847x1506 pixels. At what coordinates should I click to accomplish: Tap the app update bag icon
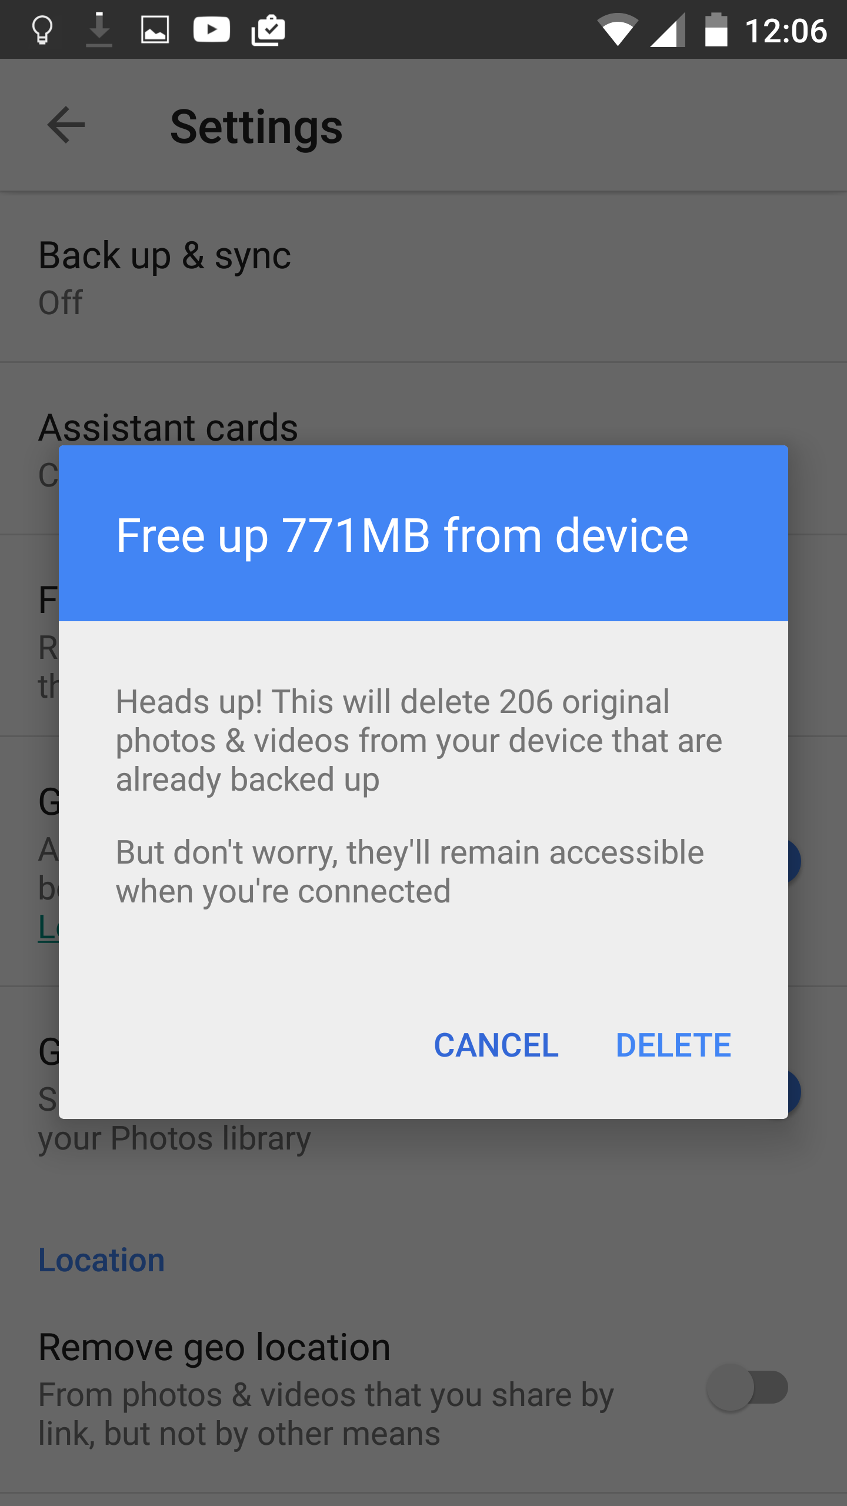(268, 29)
